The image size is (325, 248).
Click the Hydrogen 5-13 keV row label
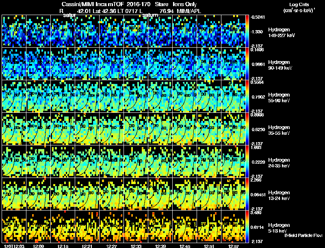tap(279, 228)
